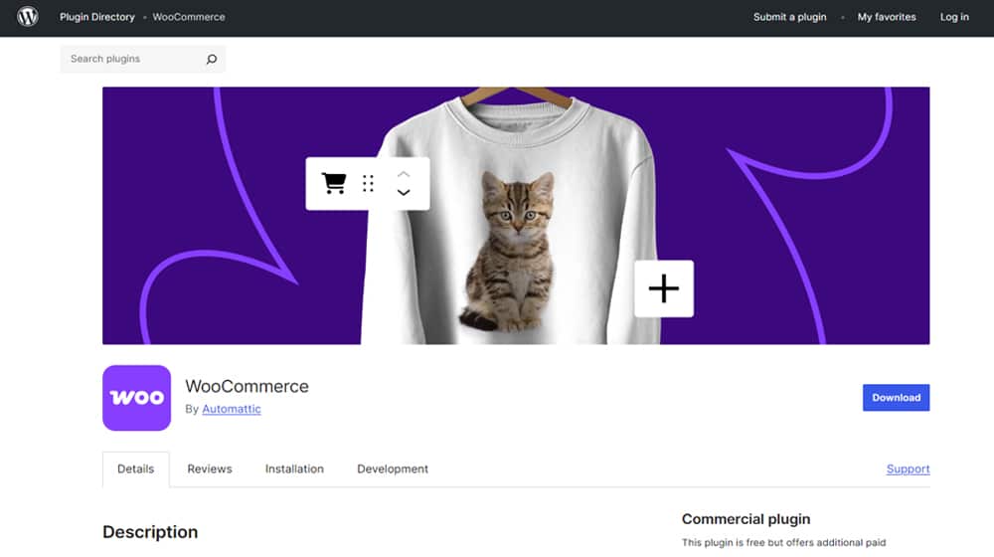Open the Plugin Directory menu item
This screenshot has height=557, width=994.
click(x=96, y=17)
